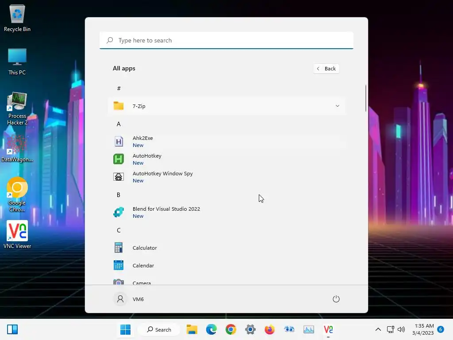Click the green AutoHotkey app icon

coord(119,159)
